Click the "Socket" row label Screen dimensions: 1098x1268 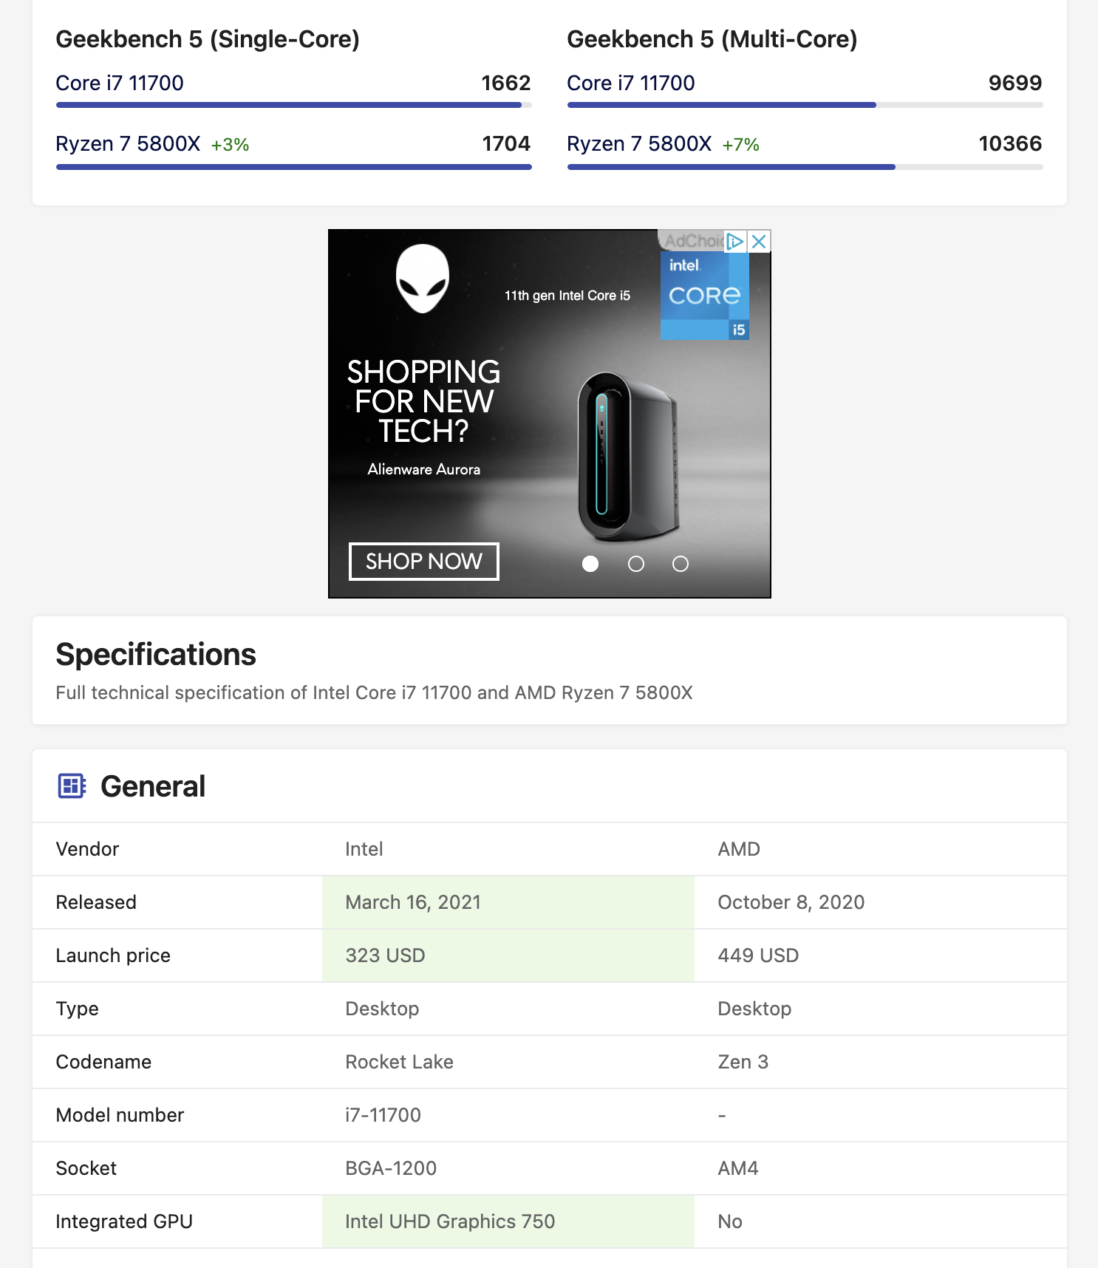(x=86, y=1168)
